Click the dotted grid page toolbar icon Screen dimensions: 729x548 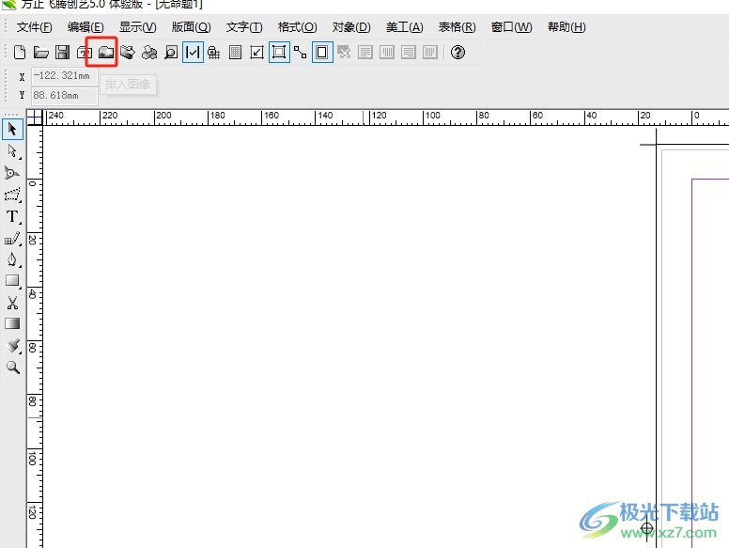[x=235, y=53]
